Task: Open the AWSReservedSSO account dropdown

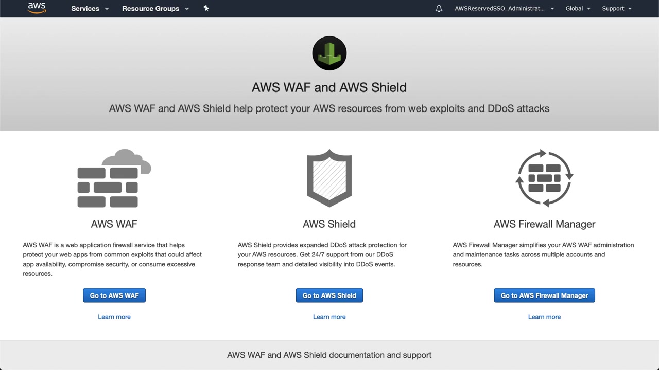Action: pyautogui.click(x=504, y=9)
